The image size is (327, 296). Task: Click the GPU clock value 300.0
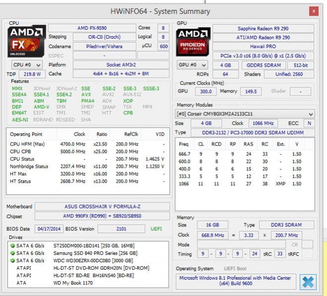pos(205,91)
